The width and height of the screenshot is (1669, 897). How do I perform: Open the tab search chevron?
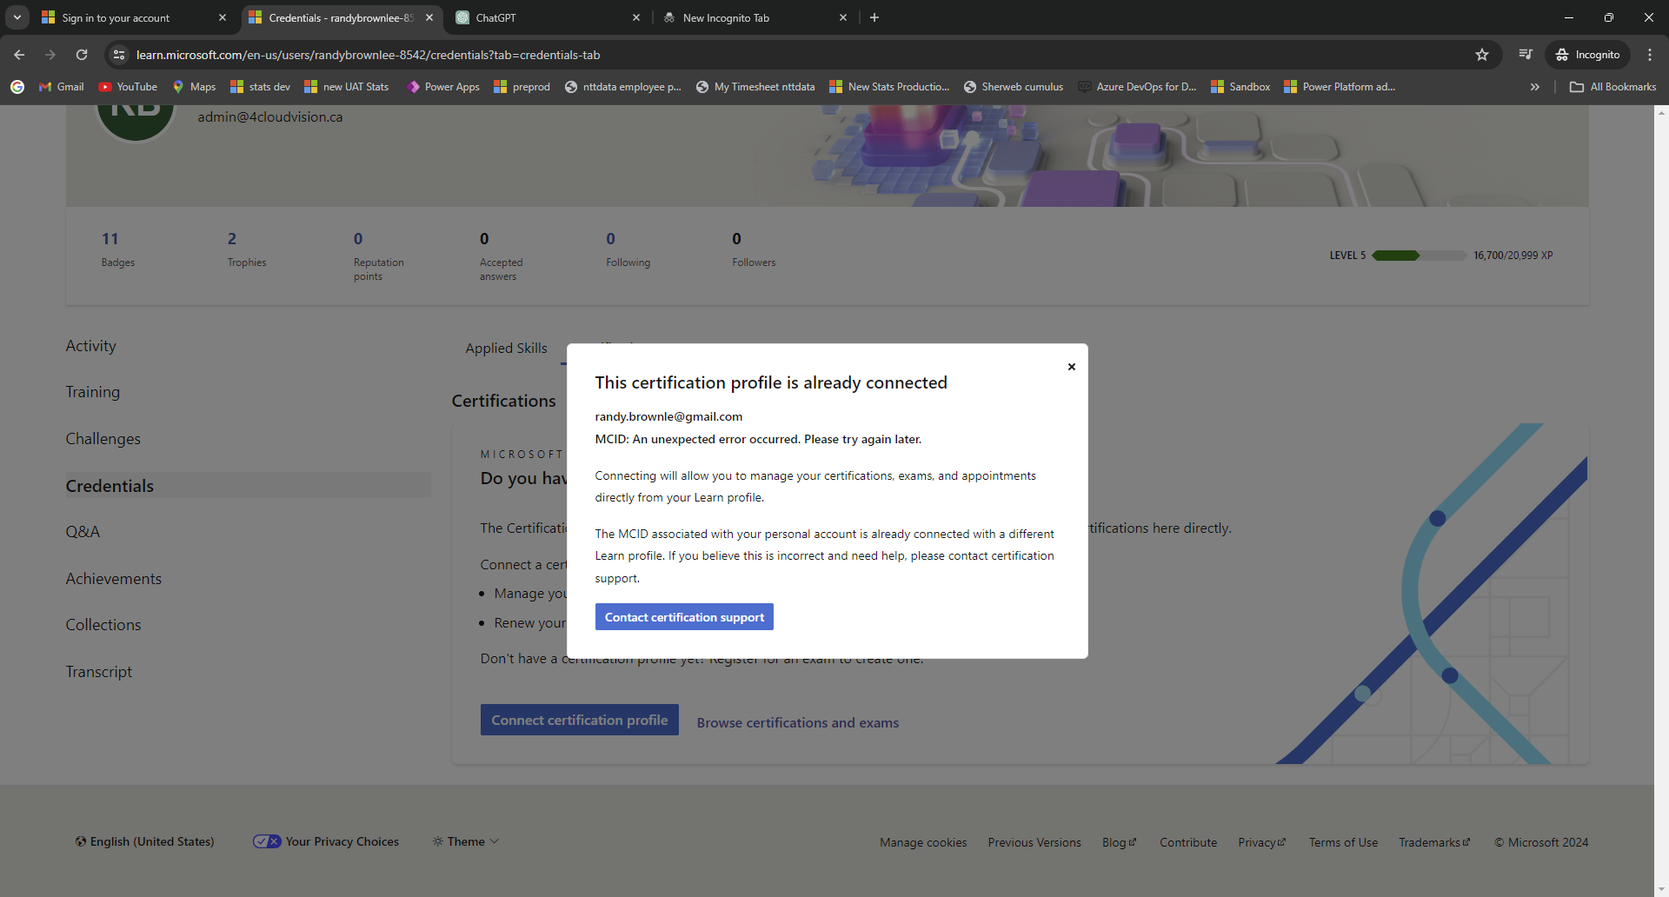pyautogui.click(x=17, y=17)
